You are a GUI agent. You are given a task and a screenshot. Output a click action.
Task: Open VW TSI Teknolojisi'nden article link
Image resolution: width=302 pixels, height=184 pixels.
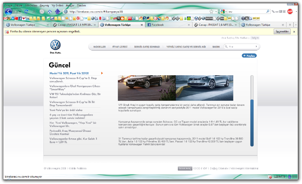pos(75,96)
